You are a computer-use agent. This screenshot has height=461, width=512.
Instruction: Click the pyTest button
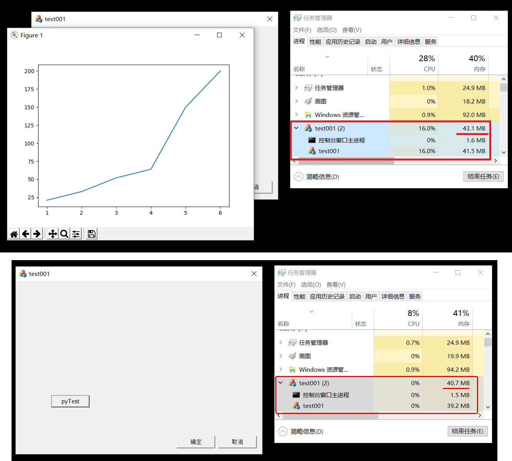(x=70, y=401)
